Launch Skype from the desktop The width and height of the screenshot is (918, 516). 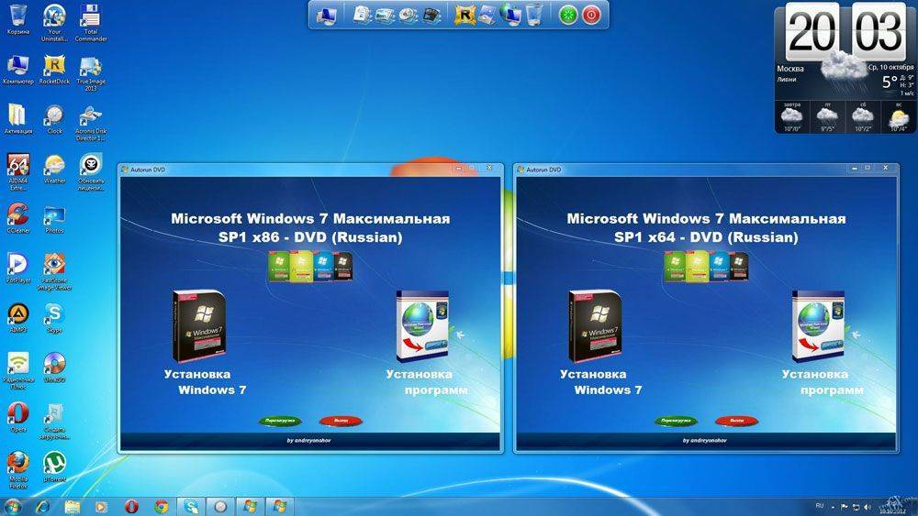click(55, 314)
